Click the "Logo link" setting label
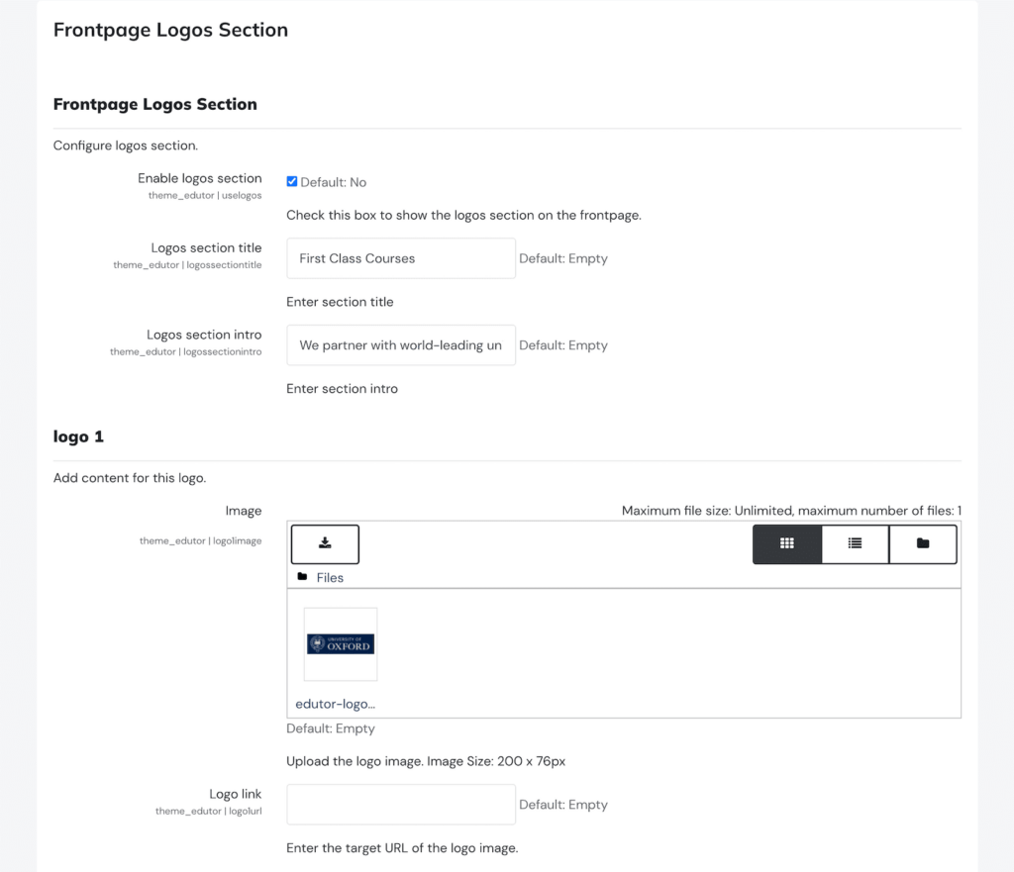Screen dimensions: 1014x872 [x=235, y=795]
